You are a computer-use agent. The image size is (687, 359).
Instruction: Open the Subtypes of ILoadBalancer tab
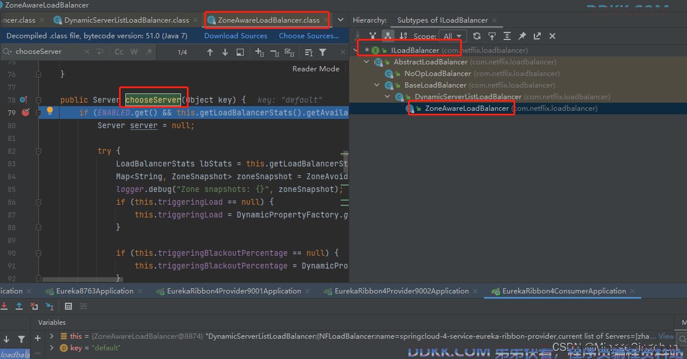pos(443,20)
